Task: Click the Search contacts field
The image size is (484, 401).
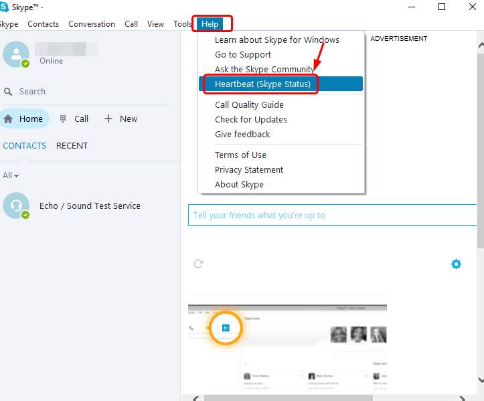Action: (x=86, y=92)
